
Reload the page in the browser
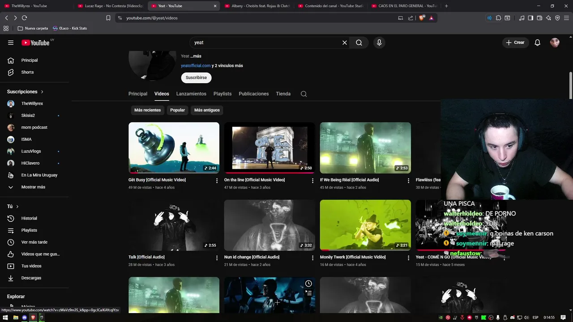pos(24,18)
